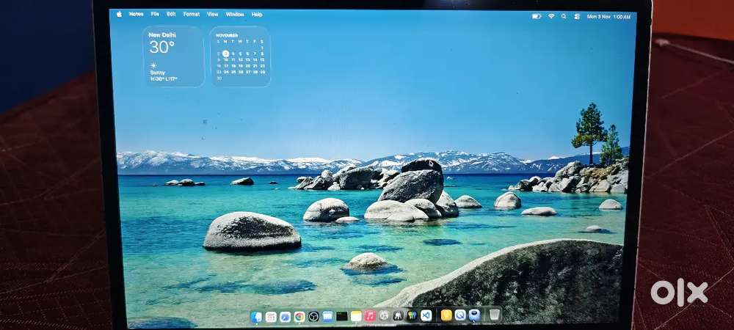Launch Google Chrome from the dock
This screenshot has width=734, height=330.
pos(299,317)
